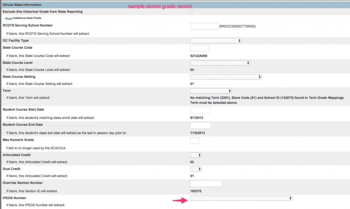Click the Student Course Start Date field
350x209 pixels.
(200, 110)
